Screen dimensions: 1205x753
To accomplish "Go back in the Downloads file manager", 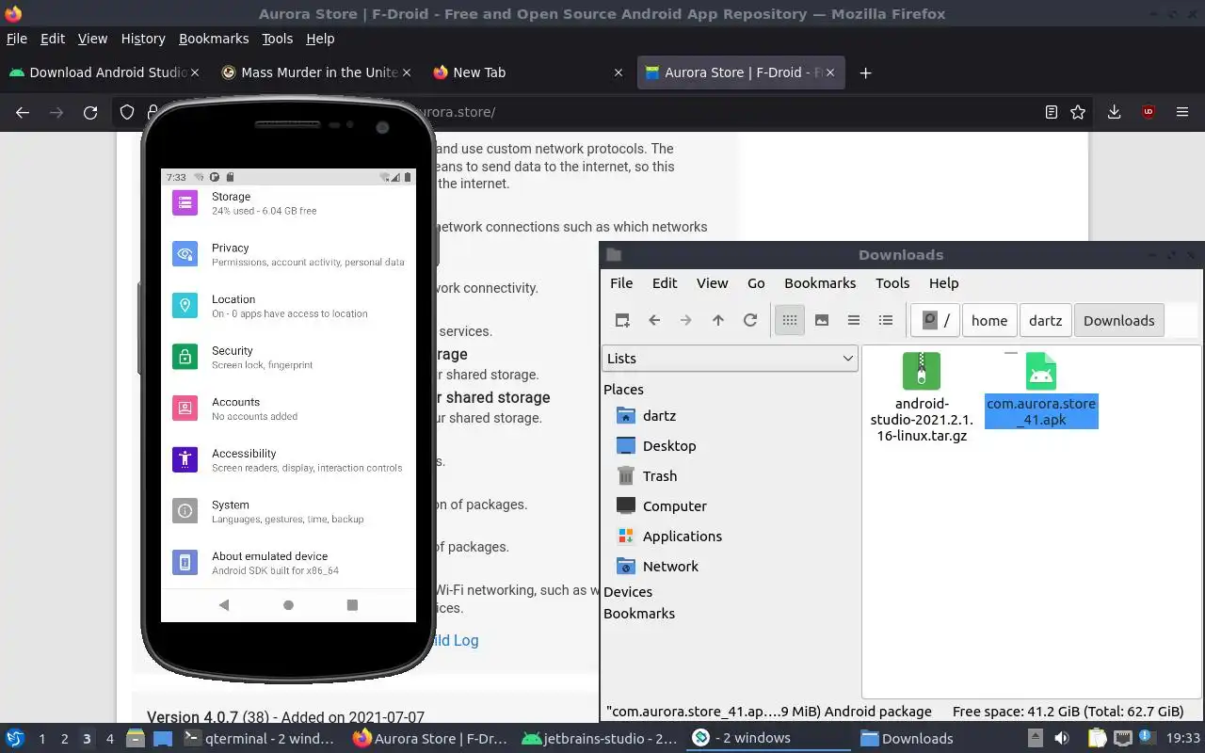I will point(654,320).
